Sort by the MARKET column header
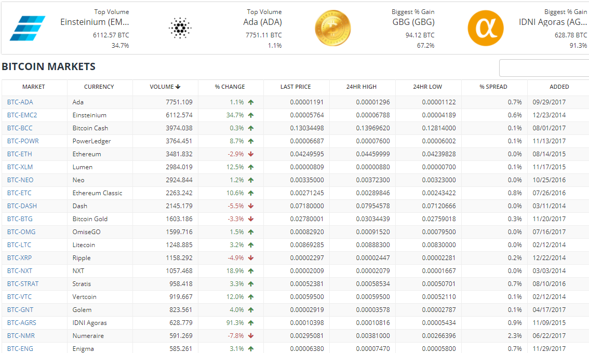The width and height of the screenshot is (589, 353). (x=33, y=87)
